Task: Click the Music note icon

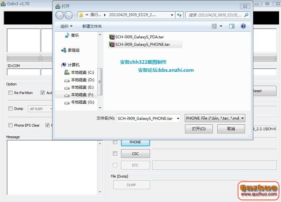Action: pos(67,35)
